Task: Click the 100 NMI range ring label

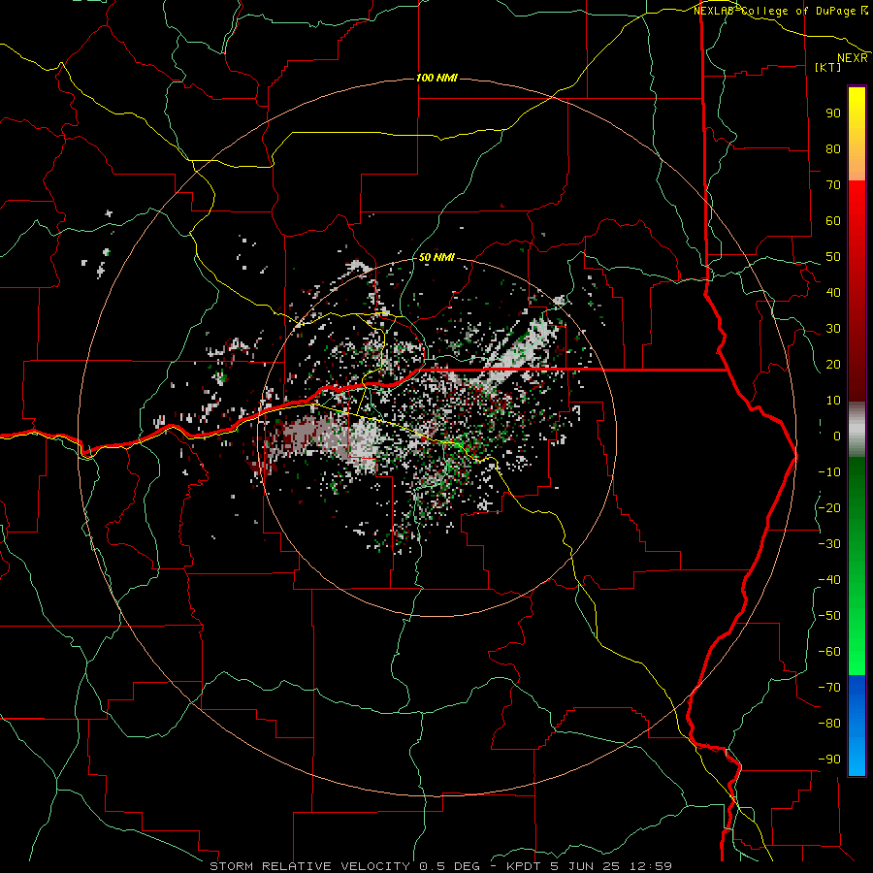Action: [x=436, y=78]
